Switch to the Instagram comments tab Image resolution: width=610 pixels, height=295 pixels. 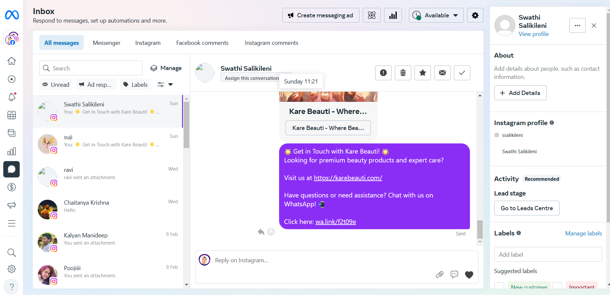click(x=271, y=43)
